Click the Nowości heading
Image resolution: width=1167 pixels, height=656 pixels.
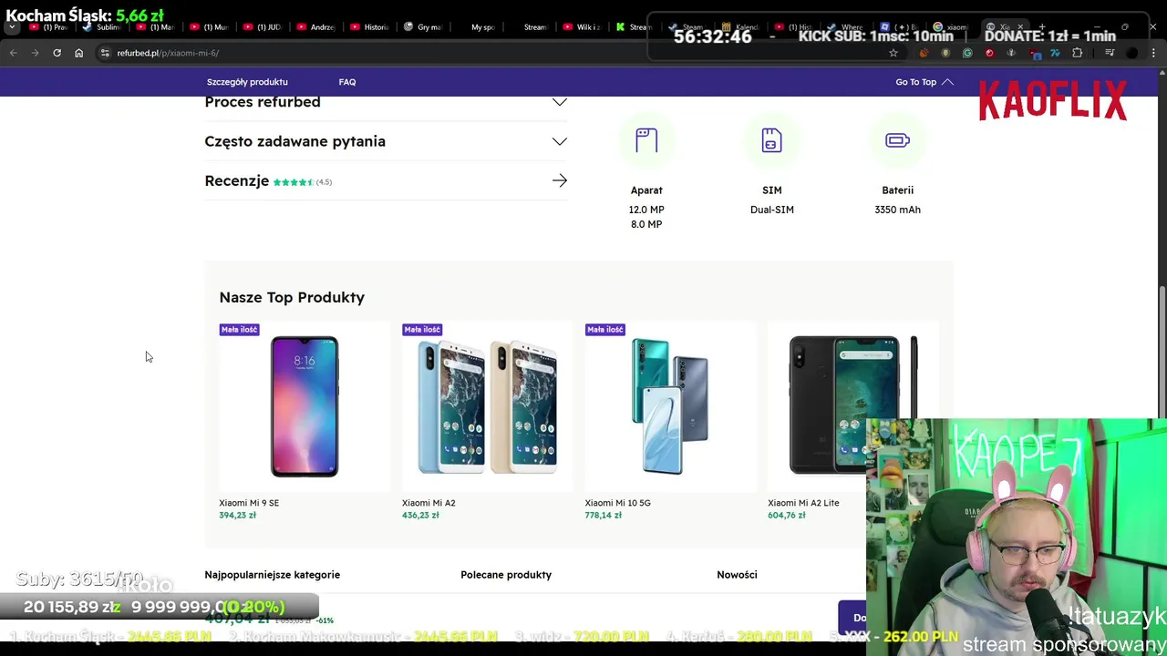[737, 575]
